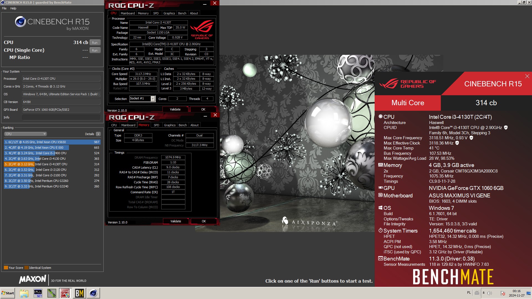Click Identical System brown legend swatch

[26, 268]
